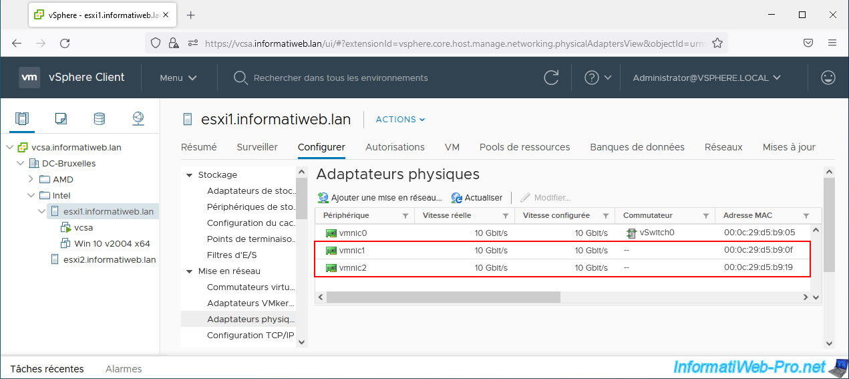The width and height of the screenshot is (849, 379).
Task: Click the search all environments field
Action: pyautogui.click(x=341, y=78)
